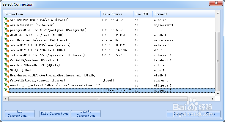The height and width of the screenshot is (122, 225).
Task: Click the Informix connection row icon
Action: (x=7, y=55)
